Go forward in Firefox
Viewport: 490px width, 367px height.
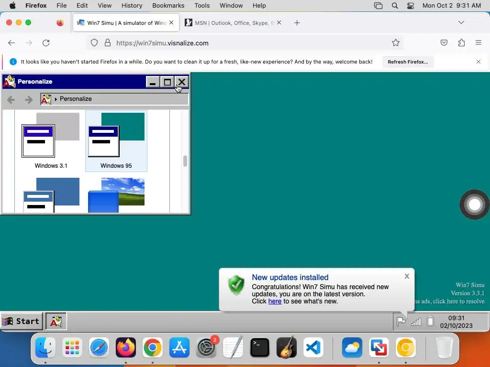tap(29, 43)
